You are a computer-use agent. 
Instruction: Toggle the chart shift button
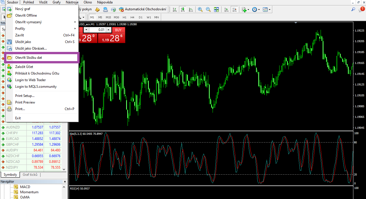[235, 9]
